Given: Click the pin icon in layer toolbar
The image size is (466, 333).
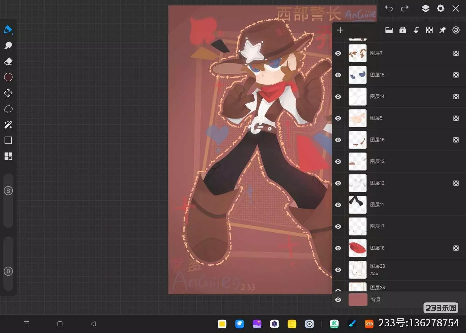Looking at the screenshot, I should tap(443, 30).
